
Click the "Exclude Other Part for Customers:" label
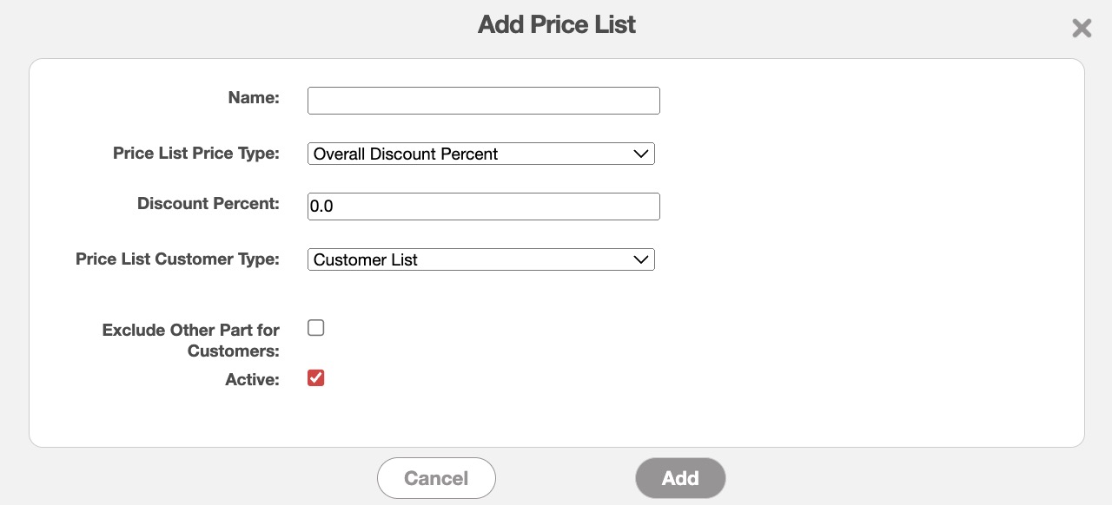click(191, 340)
